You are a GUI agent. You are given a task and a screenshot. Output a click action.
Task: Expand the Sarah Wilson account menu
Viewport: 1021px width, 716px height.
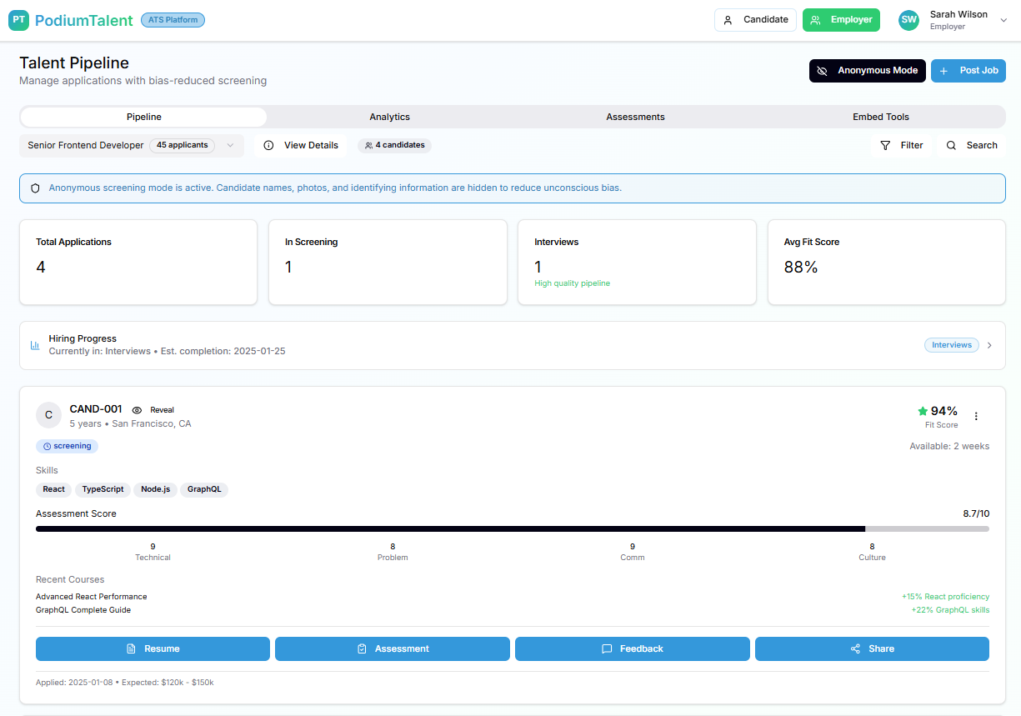[x=1003, y=21]
